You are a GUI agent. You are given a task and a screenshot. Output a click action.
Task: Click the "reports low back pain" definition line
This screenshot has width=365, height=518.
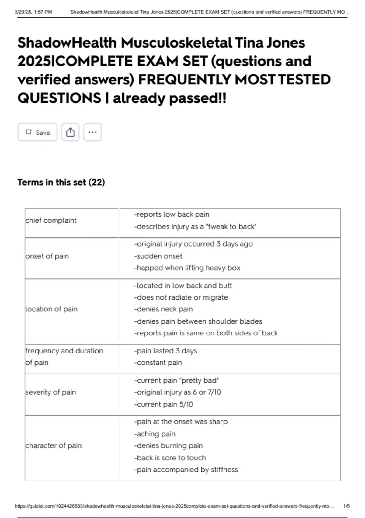(172, 214)
